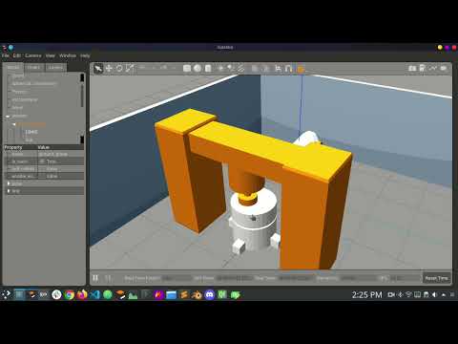This screenshot has width=458, height=344.
Task: Open the Edit menu
Action: coord(17,55)
